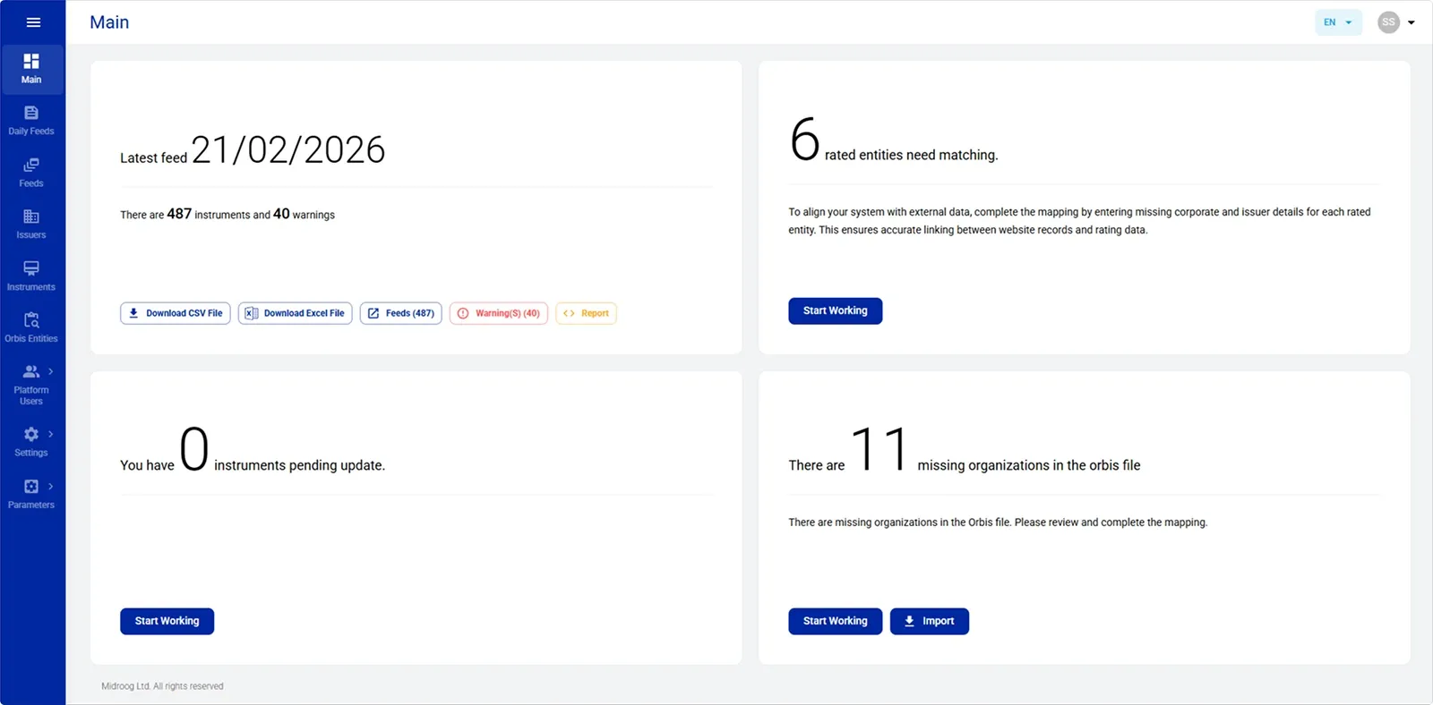Screen dimensions: 1433x705
Task: Open the Issuers sidebar section
Action: point(31,224)
